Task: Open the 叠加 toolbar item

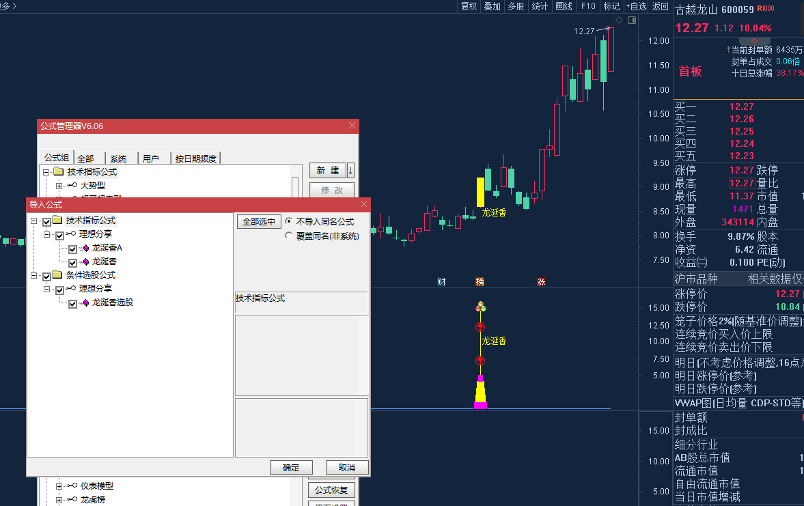Action: pyautogui.click(x=493, y=6)
